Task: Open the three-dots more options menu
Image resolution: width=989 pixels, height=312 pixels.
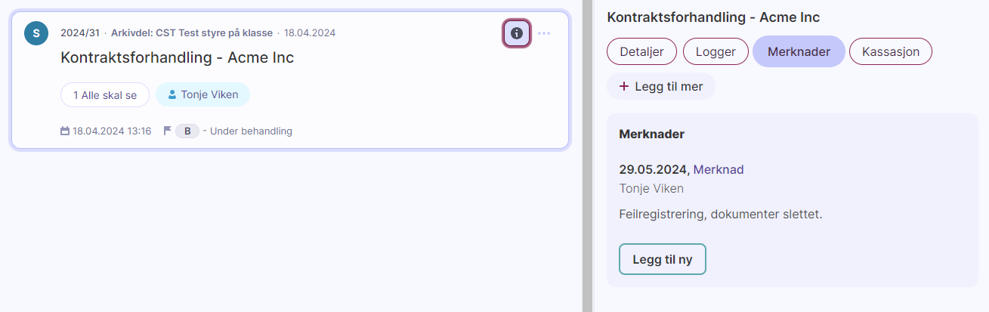Action: 544,33
